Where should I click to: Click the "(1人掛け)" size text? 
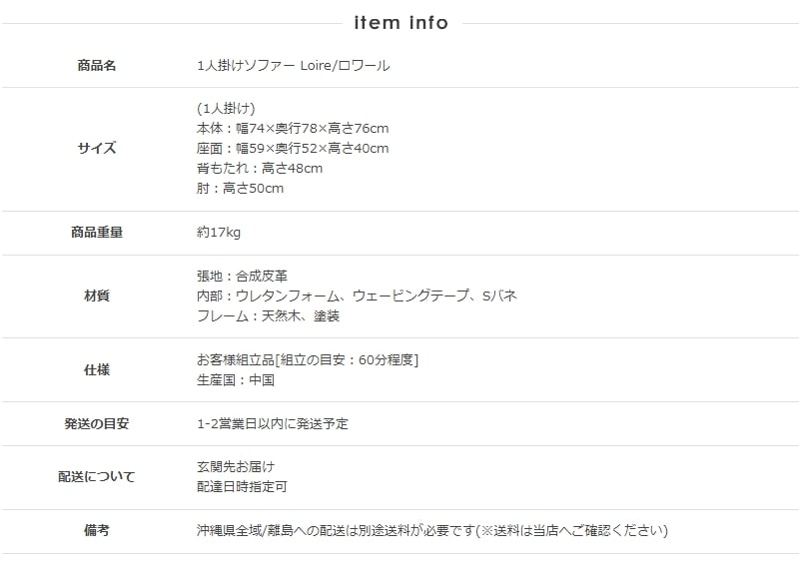[227, 108]
